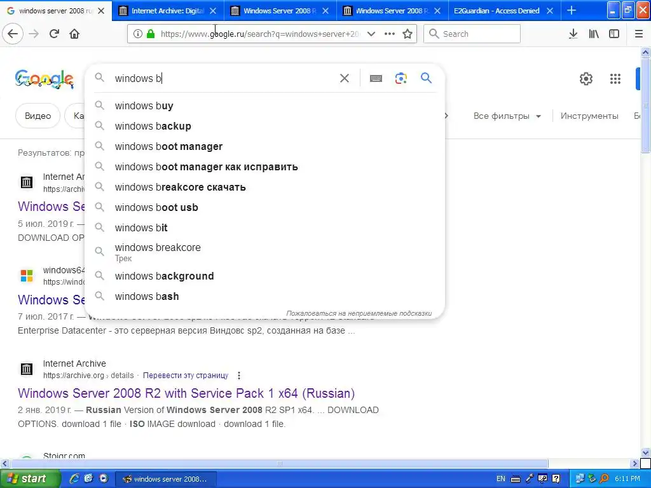Choose the windows breakcore Трек suggestion
This screenshot has height=488, width=651.
pyautogui.click(x=264, y=252)
